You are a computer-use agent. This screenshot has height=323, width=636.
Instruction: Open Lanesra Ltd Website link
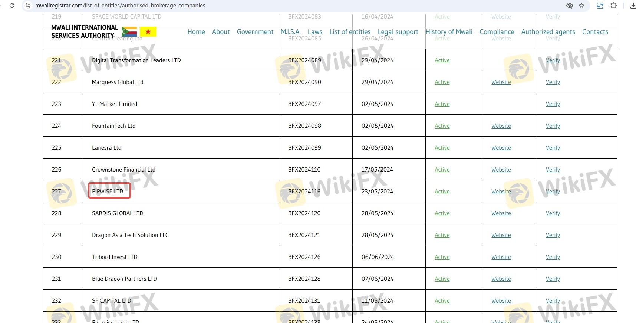pos(501,148)
